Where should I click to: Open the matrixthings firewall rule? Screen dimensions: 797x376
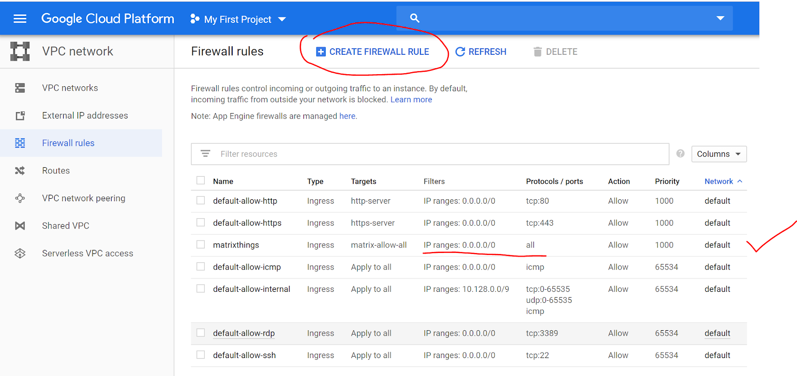[x=236, y=245]
